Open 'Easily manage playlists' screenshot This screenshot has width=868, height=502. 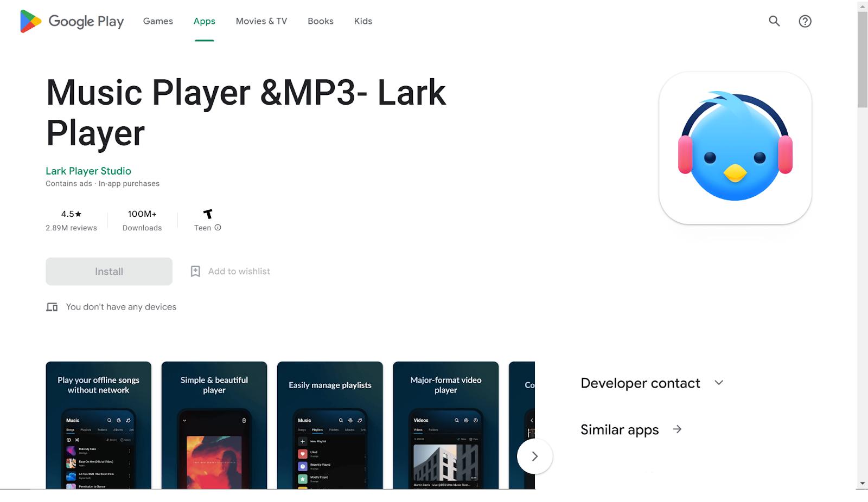[330, 426]
